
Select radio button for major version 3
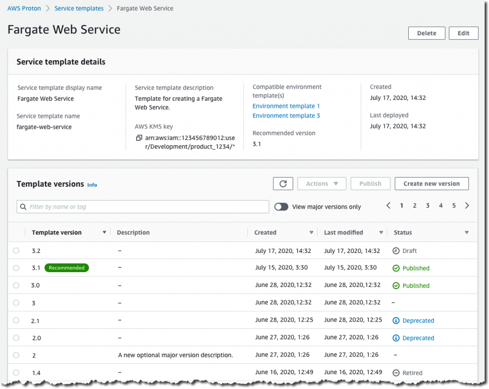pyautogui.click(x=16, y=303)
